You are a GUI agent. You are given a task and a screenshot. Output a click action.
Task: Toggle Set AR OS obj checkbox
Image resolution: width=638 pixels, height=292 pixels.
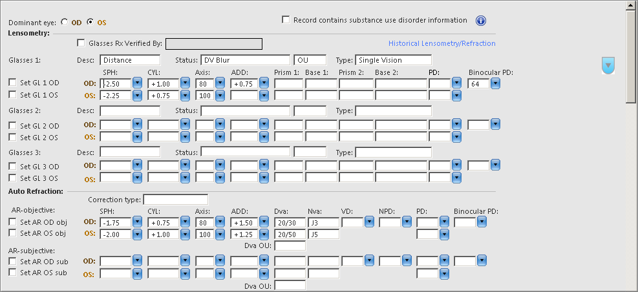click(13, 233)
